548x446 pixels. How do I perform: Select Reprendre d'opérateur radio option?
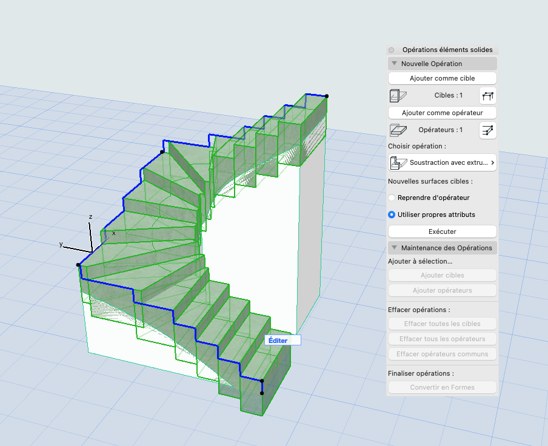[x=392, y=198]
